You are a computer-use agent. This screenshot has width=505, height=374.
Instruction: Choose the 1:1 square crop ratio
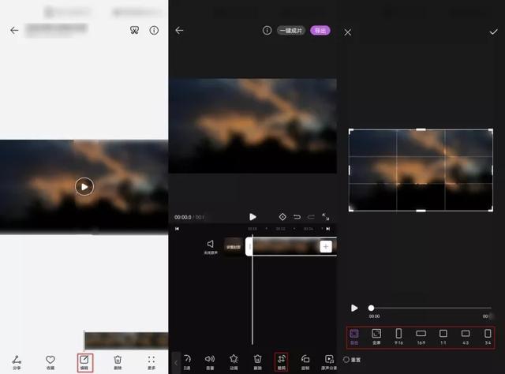tap(443, 336)
